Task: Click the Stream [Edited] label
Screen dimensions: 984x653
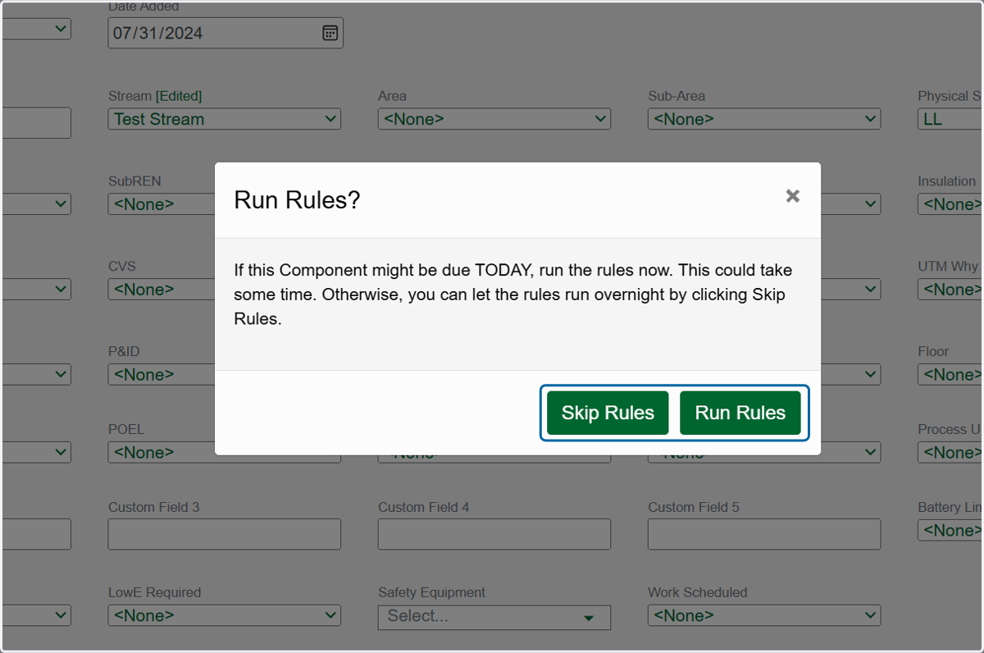Action: (x=155, y=96)
